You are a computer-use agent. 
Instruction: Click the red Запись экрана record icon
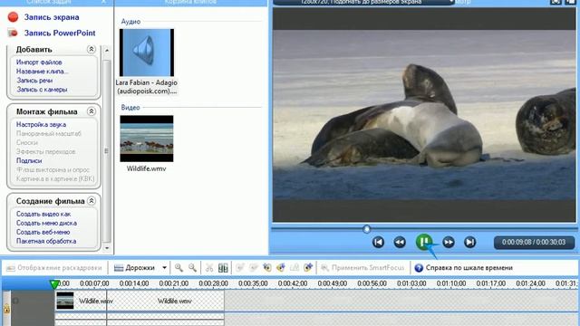(x=13, y=16)
